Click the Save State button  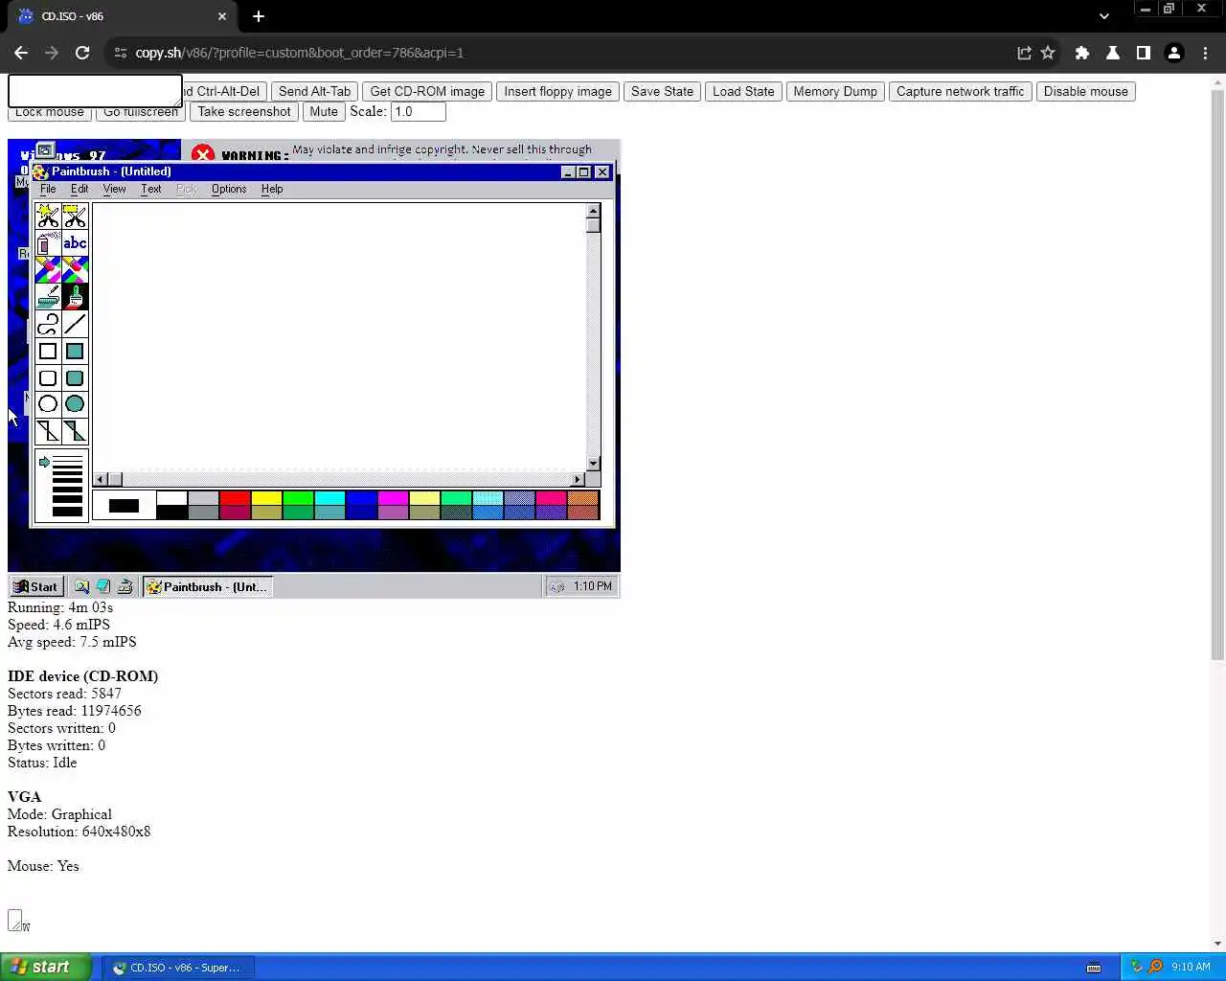[662, 92]
